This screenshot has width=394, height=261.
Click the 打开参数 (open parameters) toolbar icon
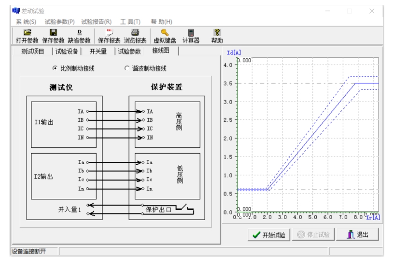tap(27, 33)
